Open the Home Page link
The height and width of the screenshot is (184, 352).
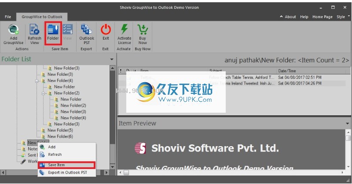pos(323,17)
